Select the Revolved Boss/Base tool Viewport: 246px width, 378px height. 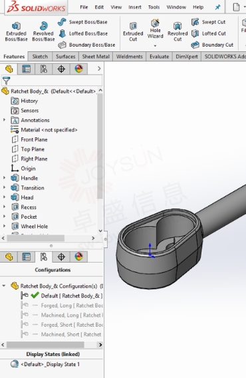point(43,32)
